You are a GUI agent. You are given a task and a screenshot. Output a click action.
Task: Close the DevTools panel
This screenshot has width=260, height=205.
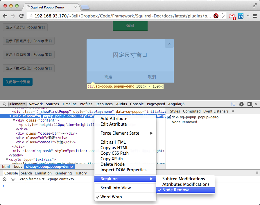(x=256, y=104)
